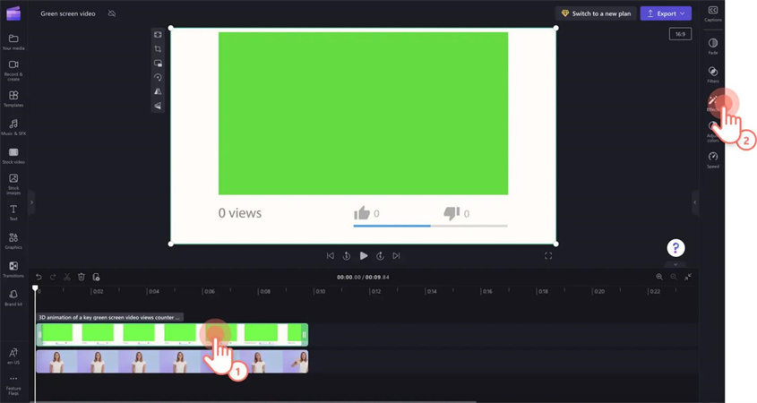757x403 pixels.
Task: Skip forward five seconds
Action: (380, 256)
